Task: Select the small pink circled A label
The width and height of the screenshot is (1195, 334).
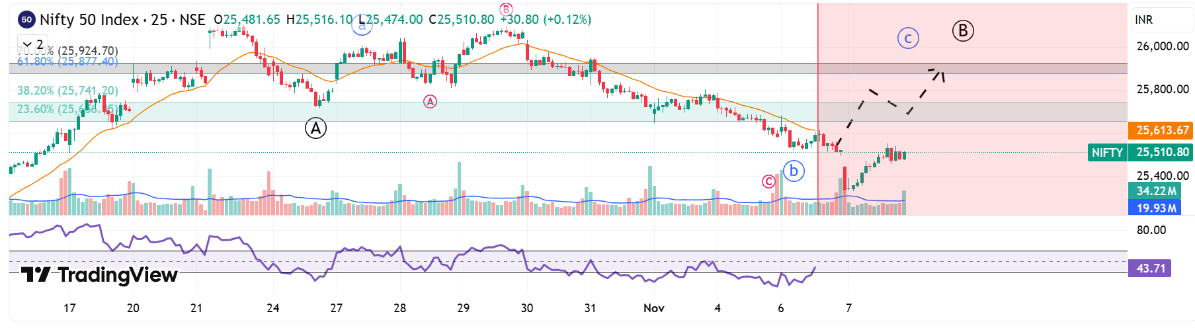Action: [x=431, y=101]
